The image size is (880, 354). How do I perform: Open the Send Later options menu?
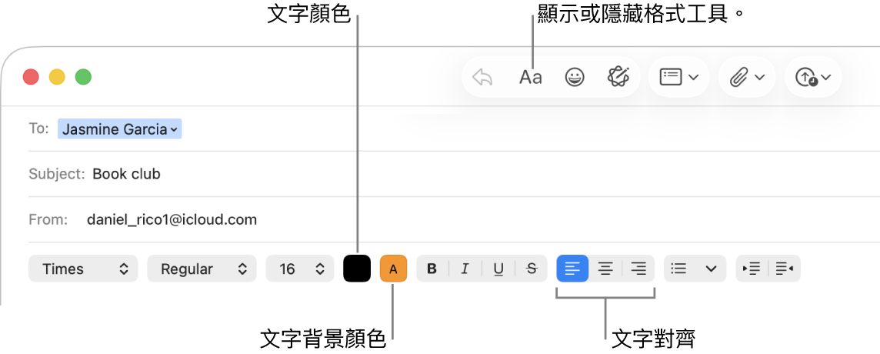click(813, 77)
